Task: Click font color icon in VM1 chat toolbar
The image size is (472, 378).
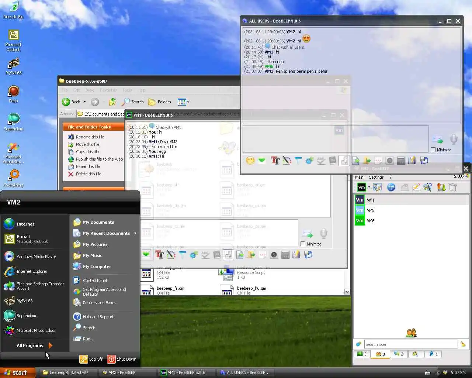Action: coord(171,254)
